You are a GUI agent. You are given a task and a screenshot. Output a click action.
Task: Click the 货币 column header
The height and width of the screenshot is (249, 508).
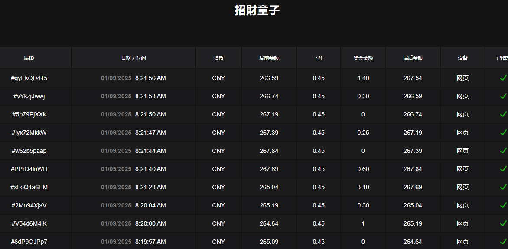(x=218, y=58)
